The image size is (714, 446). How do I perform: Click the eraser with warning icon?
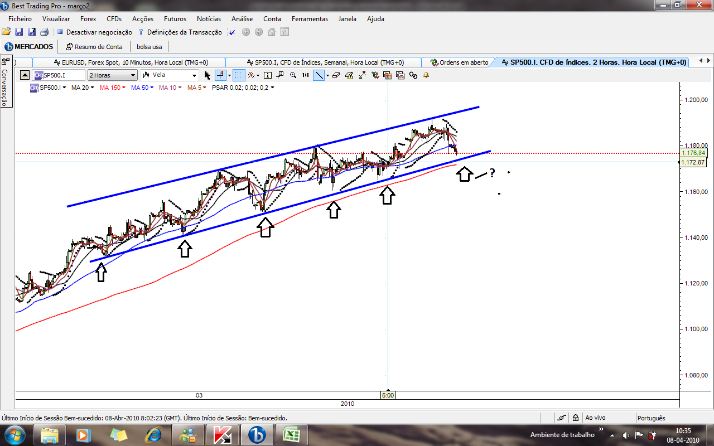pos(350,75)
